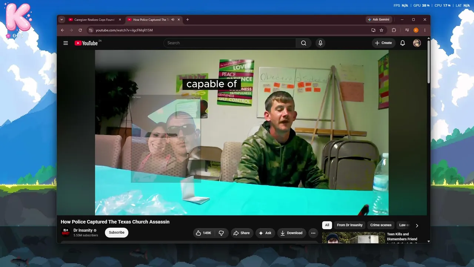Screen dimensions: 474x267
Task: Reload the YouTube page
Action: [80, 30]
